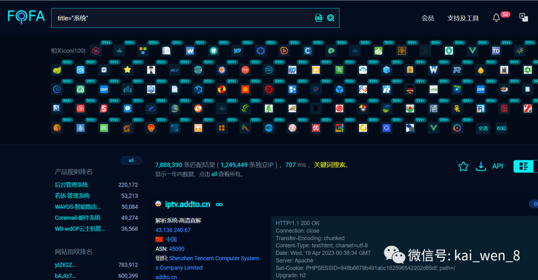The image size is (538, 280).
Task: Favorite this search with the star outline
Action: coord(463,166)
